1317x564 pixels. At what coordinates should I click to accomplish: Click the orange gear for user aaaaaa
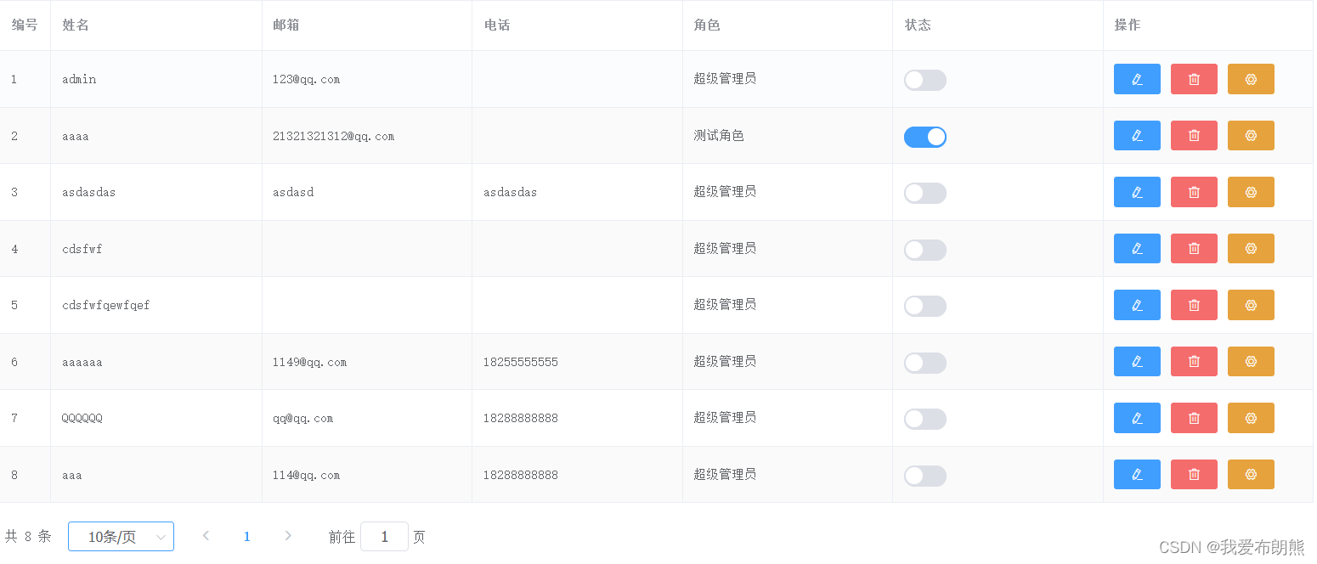(x=1251, y=361)
